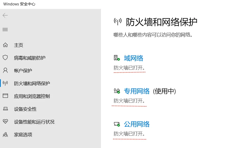Click the coffee cup icon beside 公用网络
Viewport: 227px width, 148px height.
click(x=117, y=124)
